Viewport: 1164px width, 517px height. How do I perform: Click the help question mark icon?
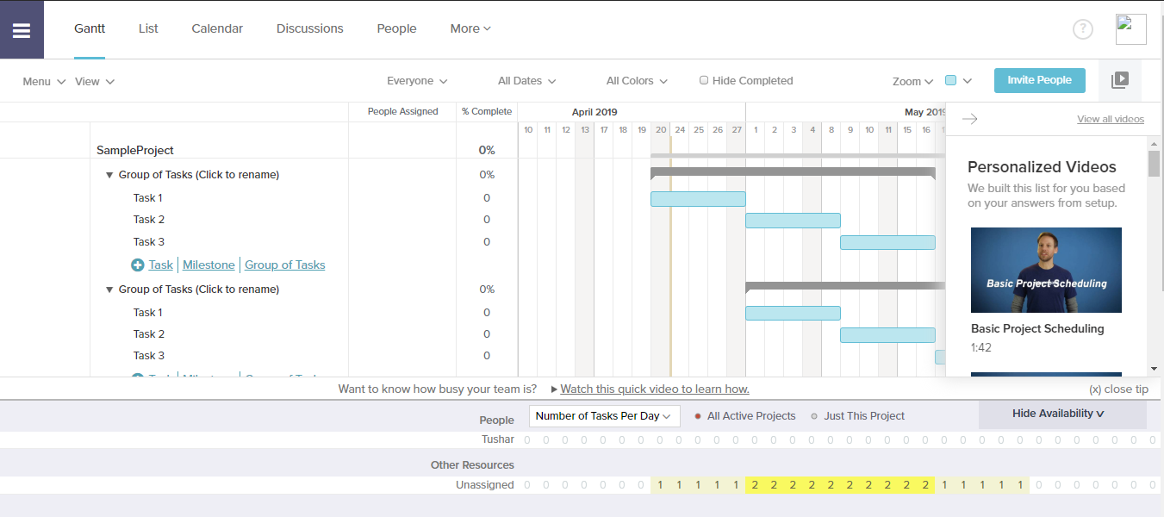point(1083,28)
